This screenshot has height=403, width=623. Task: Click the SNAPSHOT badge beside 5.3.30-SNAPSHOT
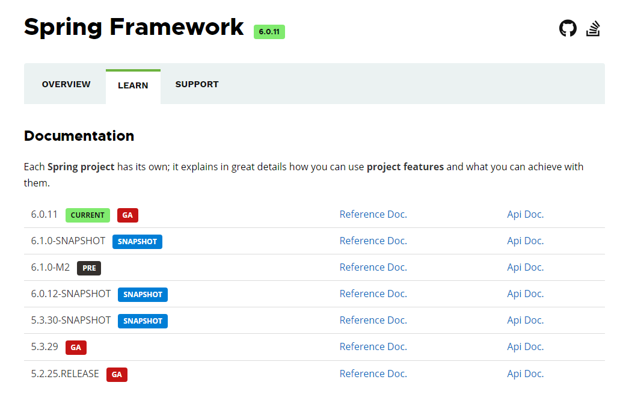[x=143, y=321]
